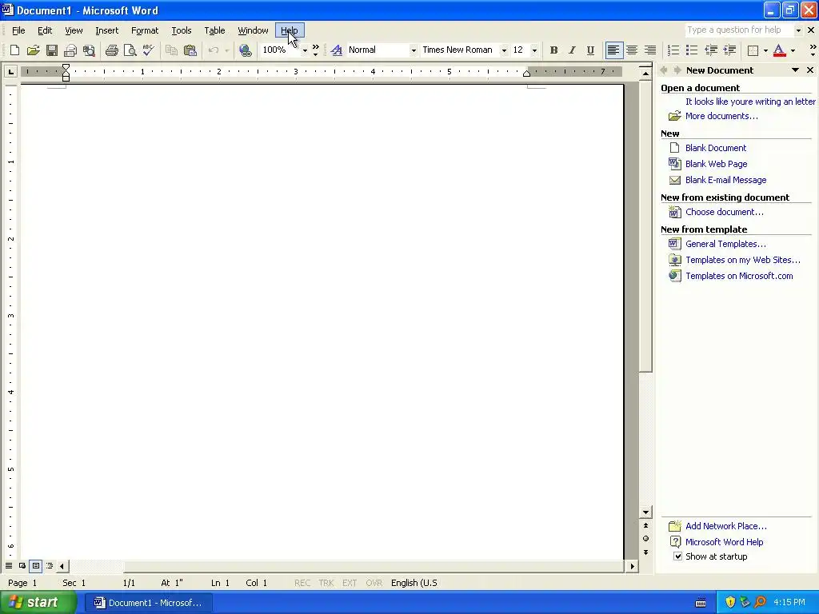Open the Tools menu
Image resolution: width=819 pixels, height=614 pixels.
click(182, 30)
